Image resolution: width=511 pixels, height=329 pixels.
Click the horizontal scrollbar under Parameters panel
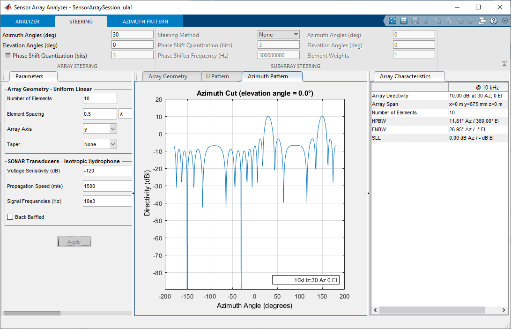click(32, 313)
